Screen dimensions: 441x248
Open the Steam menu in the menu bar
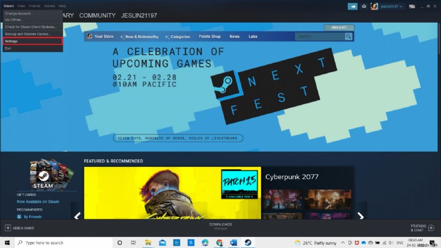pyautogui.click(x=8, y=6)
